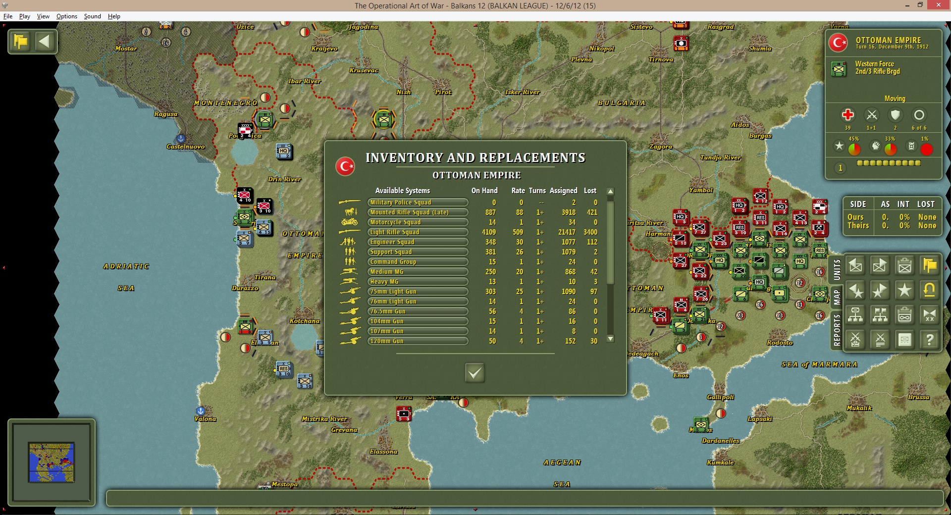Select the Command Group row
Image resolution: width=951 pixels, height=515 pixels.
click(468, 262)
